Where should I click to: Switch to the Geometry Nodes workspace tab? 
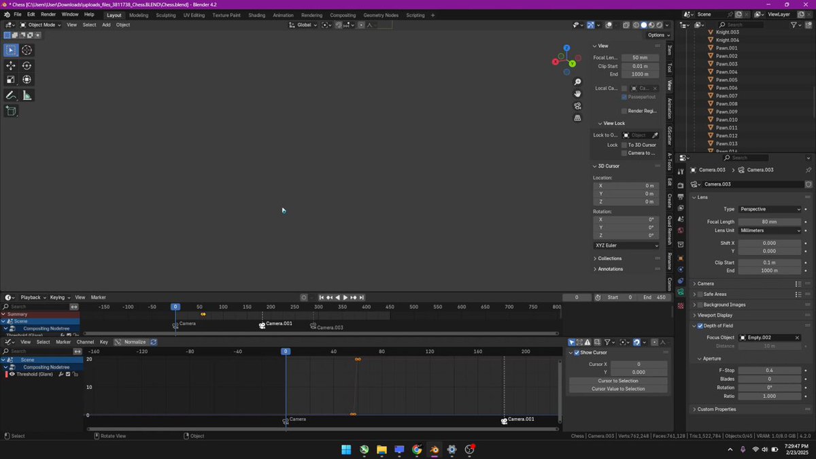click(x=381, y=15)
